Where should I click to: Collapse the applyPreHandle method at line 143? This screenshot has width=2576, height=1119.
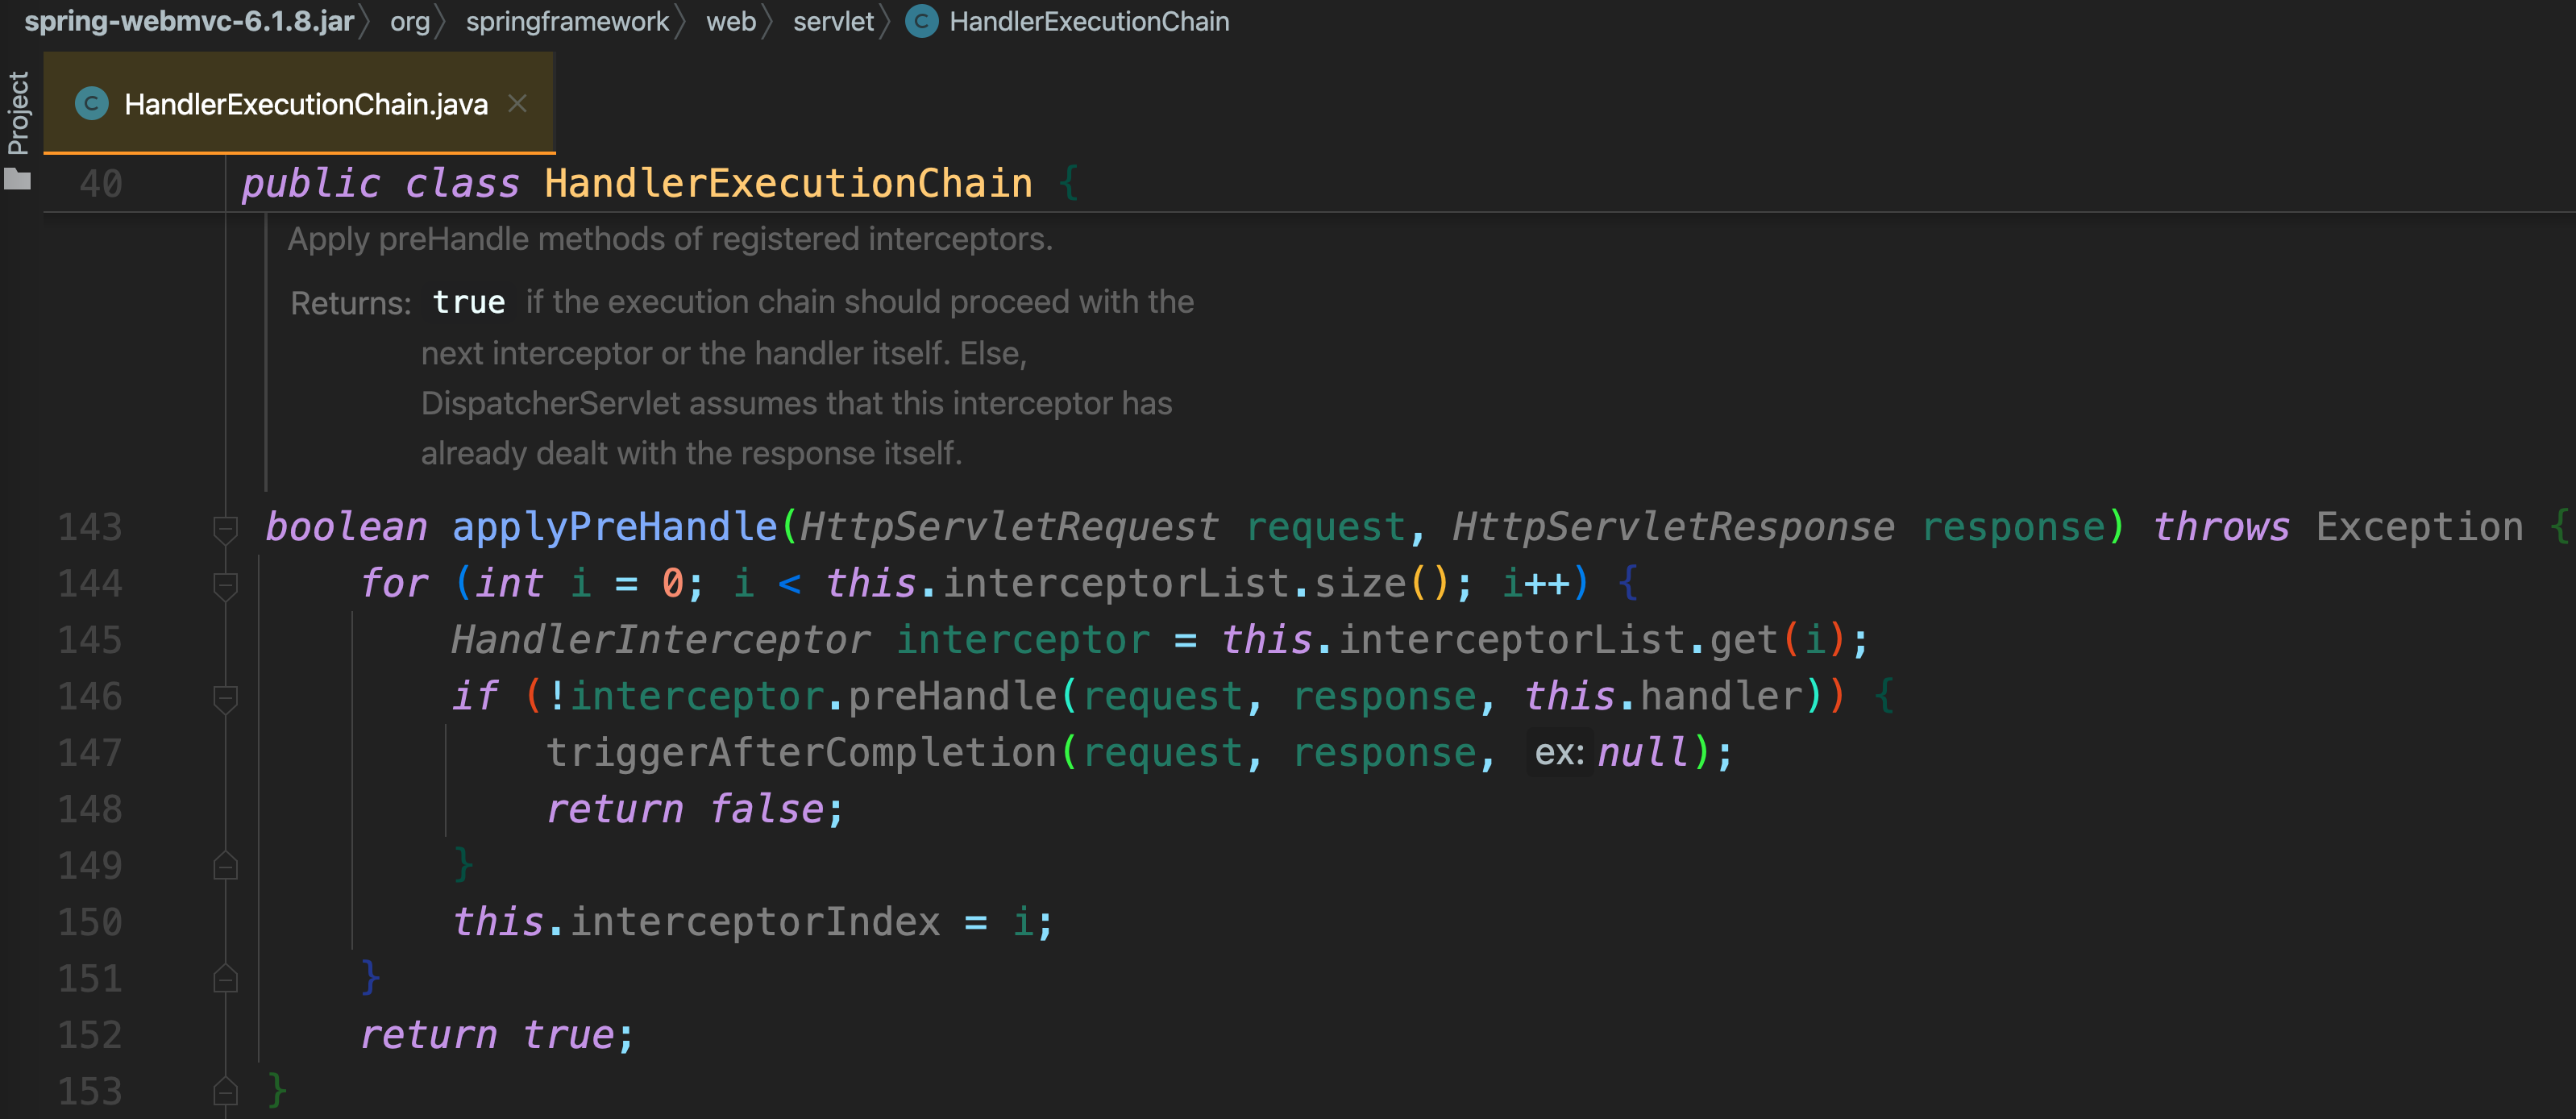(x=225, y=527)
